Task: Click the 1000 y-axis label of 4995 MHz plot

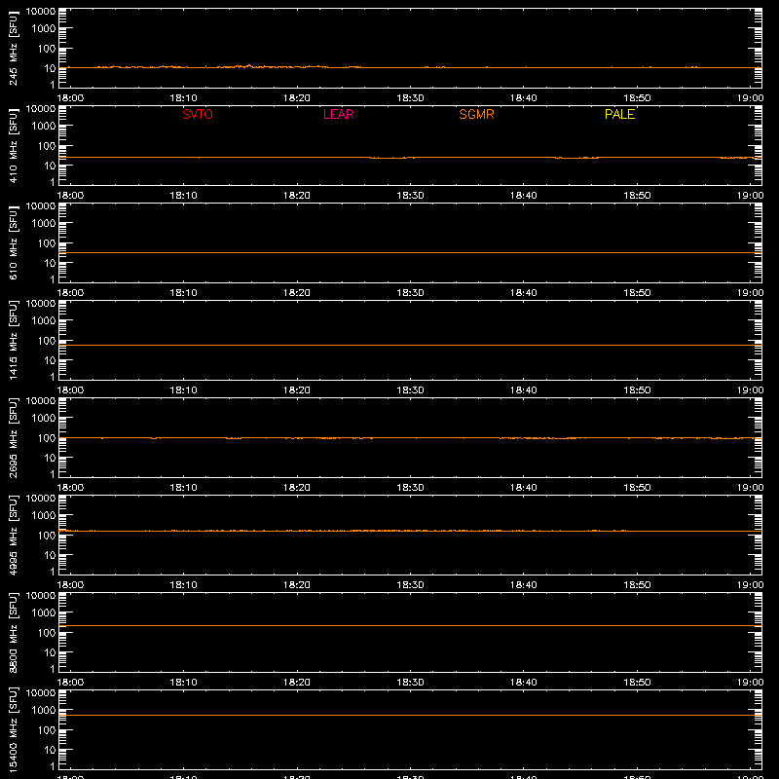Action: pos(44,516)
